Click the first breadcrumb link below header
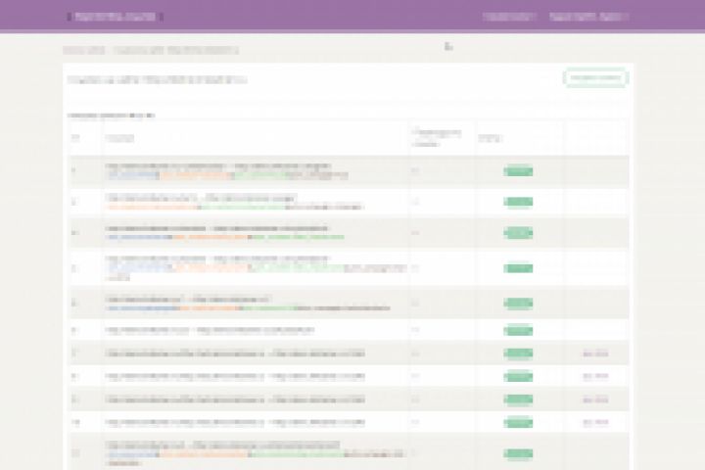Viewport: 705px width, 470px height. [x=84, y=50]
